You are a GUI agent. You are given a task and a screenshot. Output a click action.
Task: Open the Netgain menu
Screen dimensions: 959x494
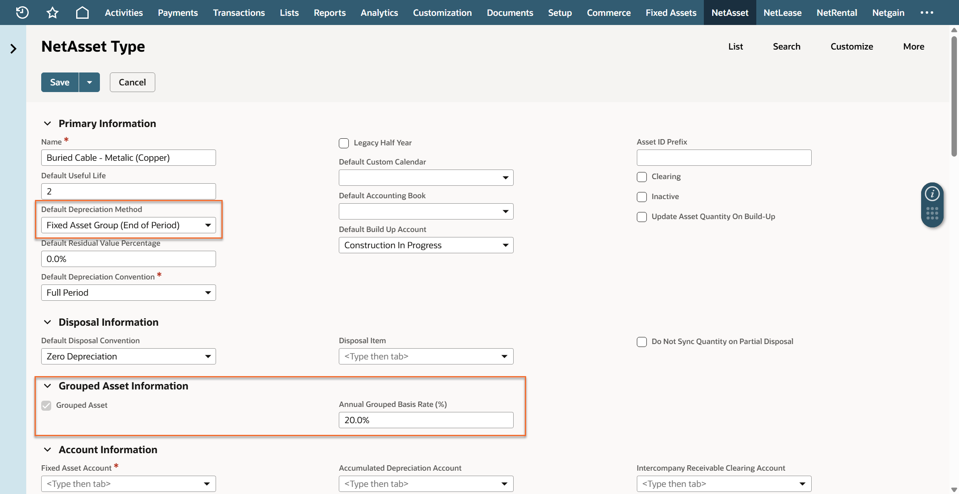pos(888,12)
